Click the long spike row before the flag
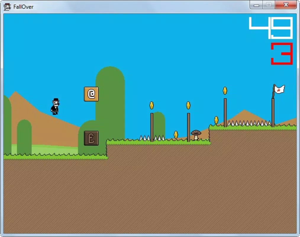 [249, 123]
